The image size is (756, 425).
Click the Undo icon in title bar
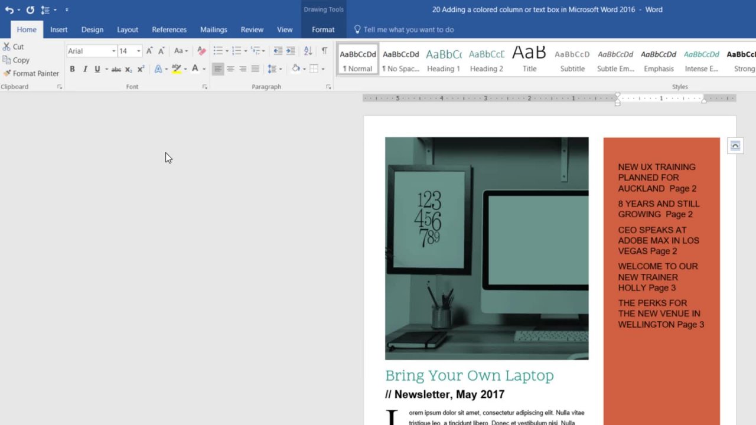[x=9, y=10]
